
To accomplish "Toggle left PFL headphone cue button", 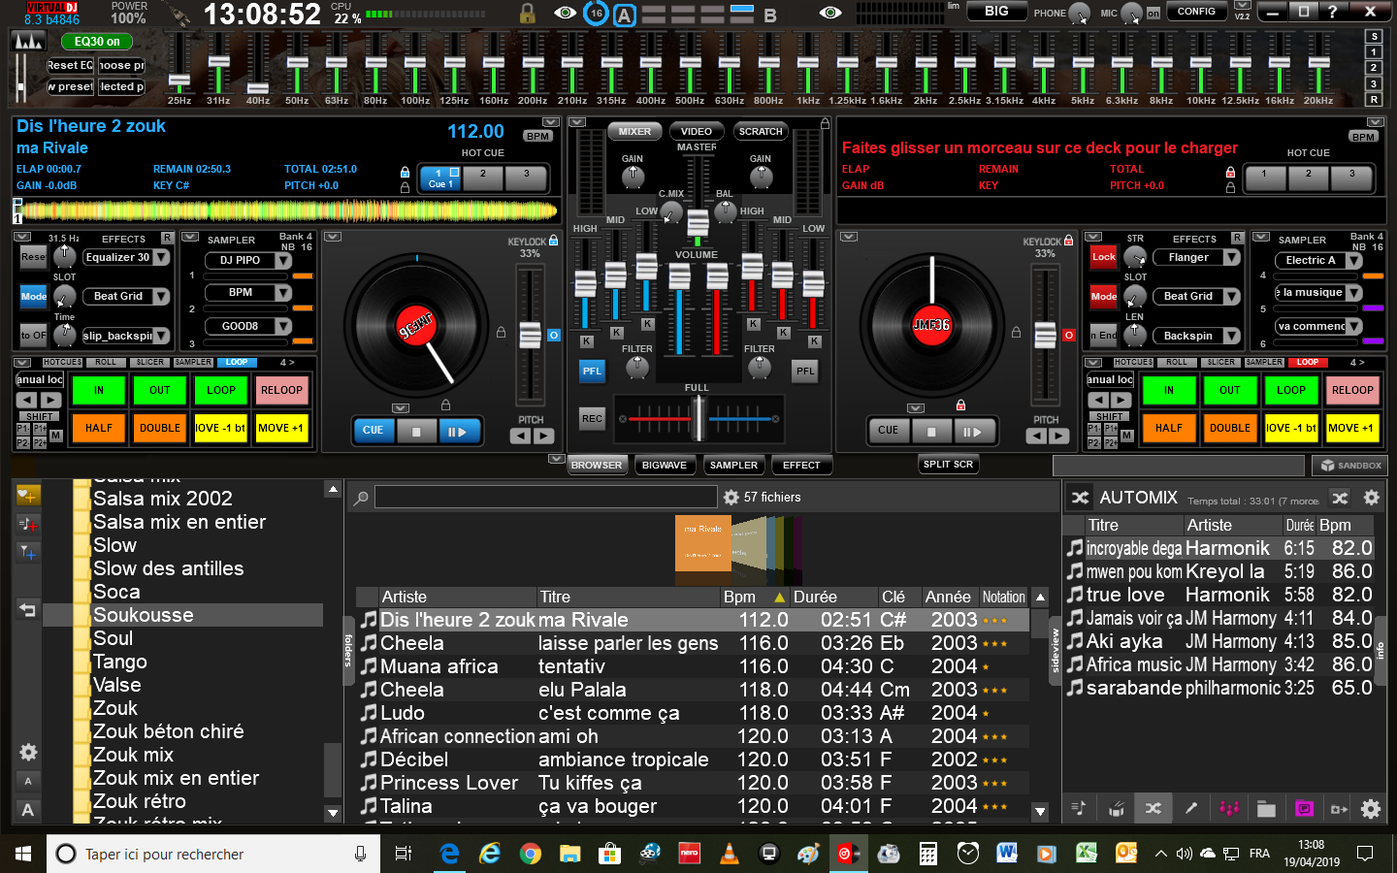I will pos(592,371).
